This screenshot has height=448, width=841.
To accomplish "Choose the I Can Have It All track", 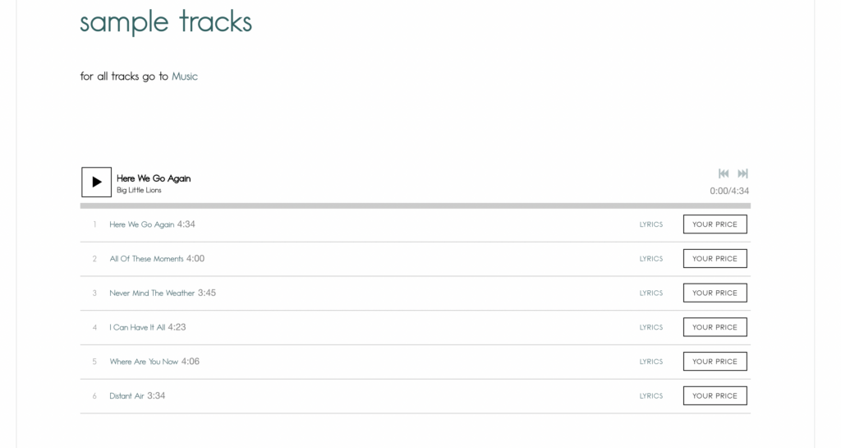I will pyautogui.click(x=137, y=327).
